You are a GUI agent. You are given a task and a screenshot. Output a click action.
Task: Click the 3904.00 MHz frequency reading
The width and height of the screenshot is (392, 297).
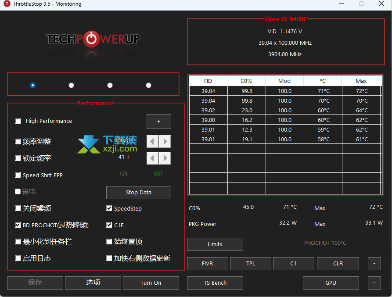(x=285, y=54)
